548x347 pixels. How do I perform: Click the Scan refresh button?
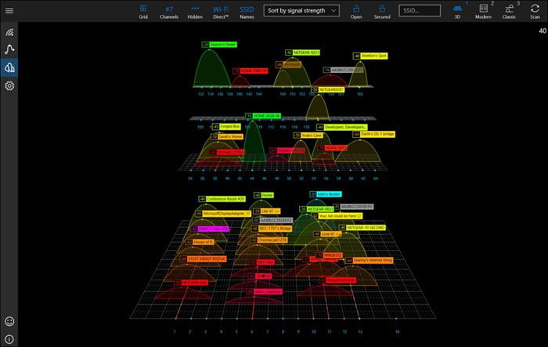click(535, 12)
